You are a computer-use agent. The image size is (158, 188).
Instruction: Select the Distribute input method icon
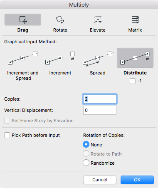135,58
